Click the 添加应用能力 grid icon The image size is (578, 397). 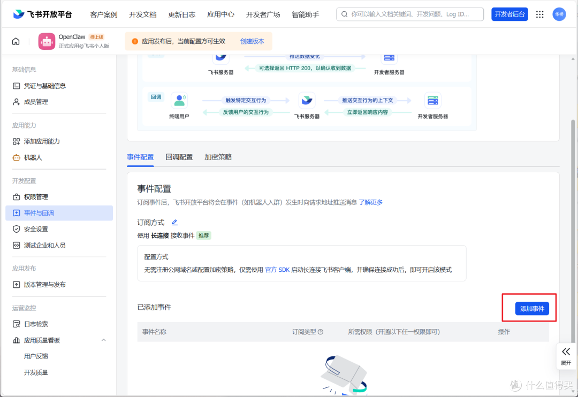(16, 142)
